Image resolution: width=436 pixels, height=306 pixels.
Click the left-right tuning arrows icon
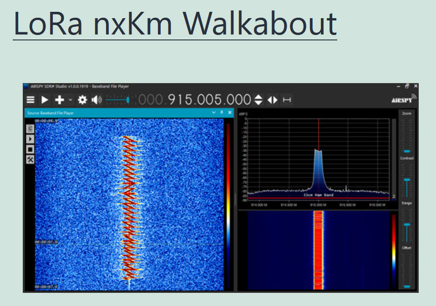(x=272, y=100)
